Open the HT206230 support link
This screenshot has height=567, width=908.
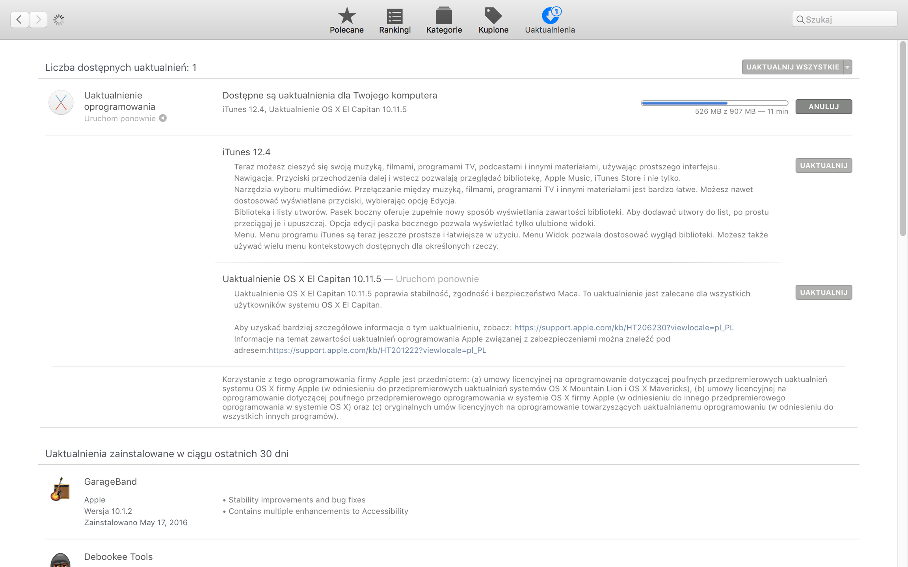coord(624,327)
